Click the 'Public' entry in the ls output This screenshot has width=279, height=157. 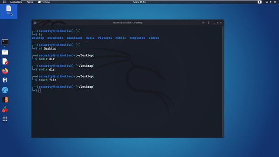pos(121,38)
